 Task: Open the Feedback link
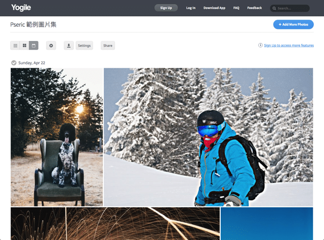[x=255, y=8]
